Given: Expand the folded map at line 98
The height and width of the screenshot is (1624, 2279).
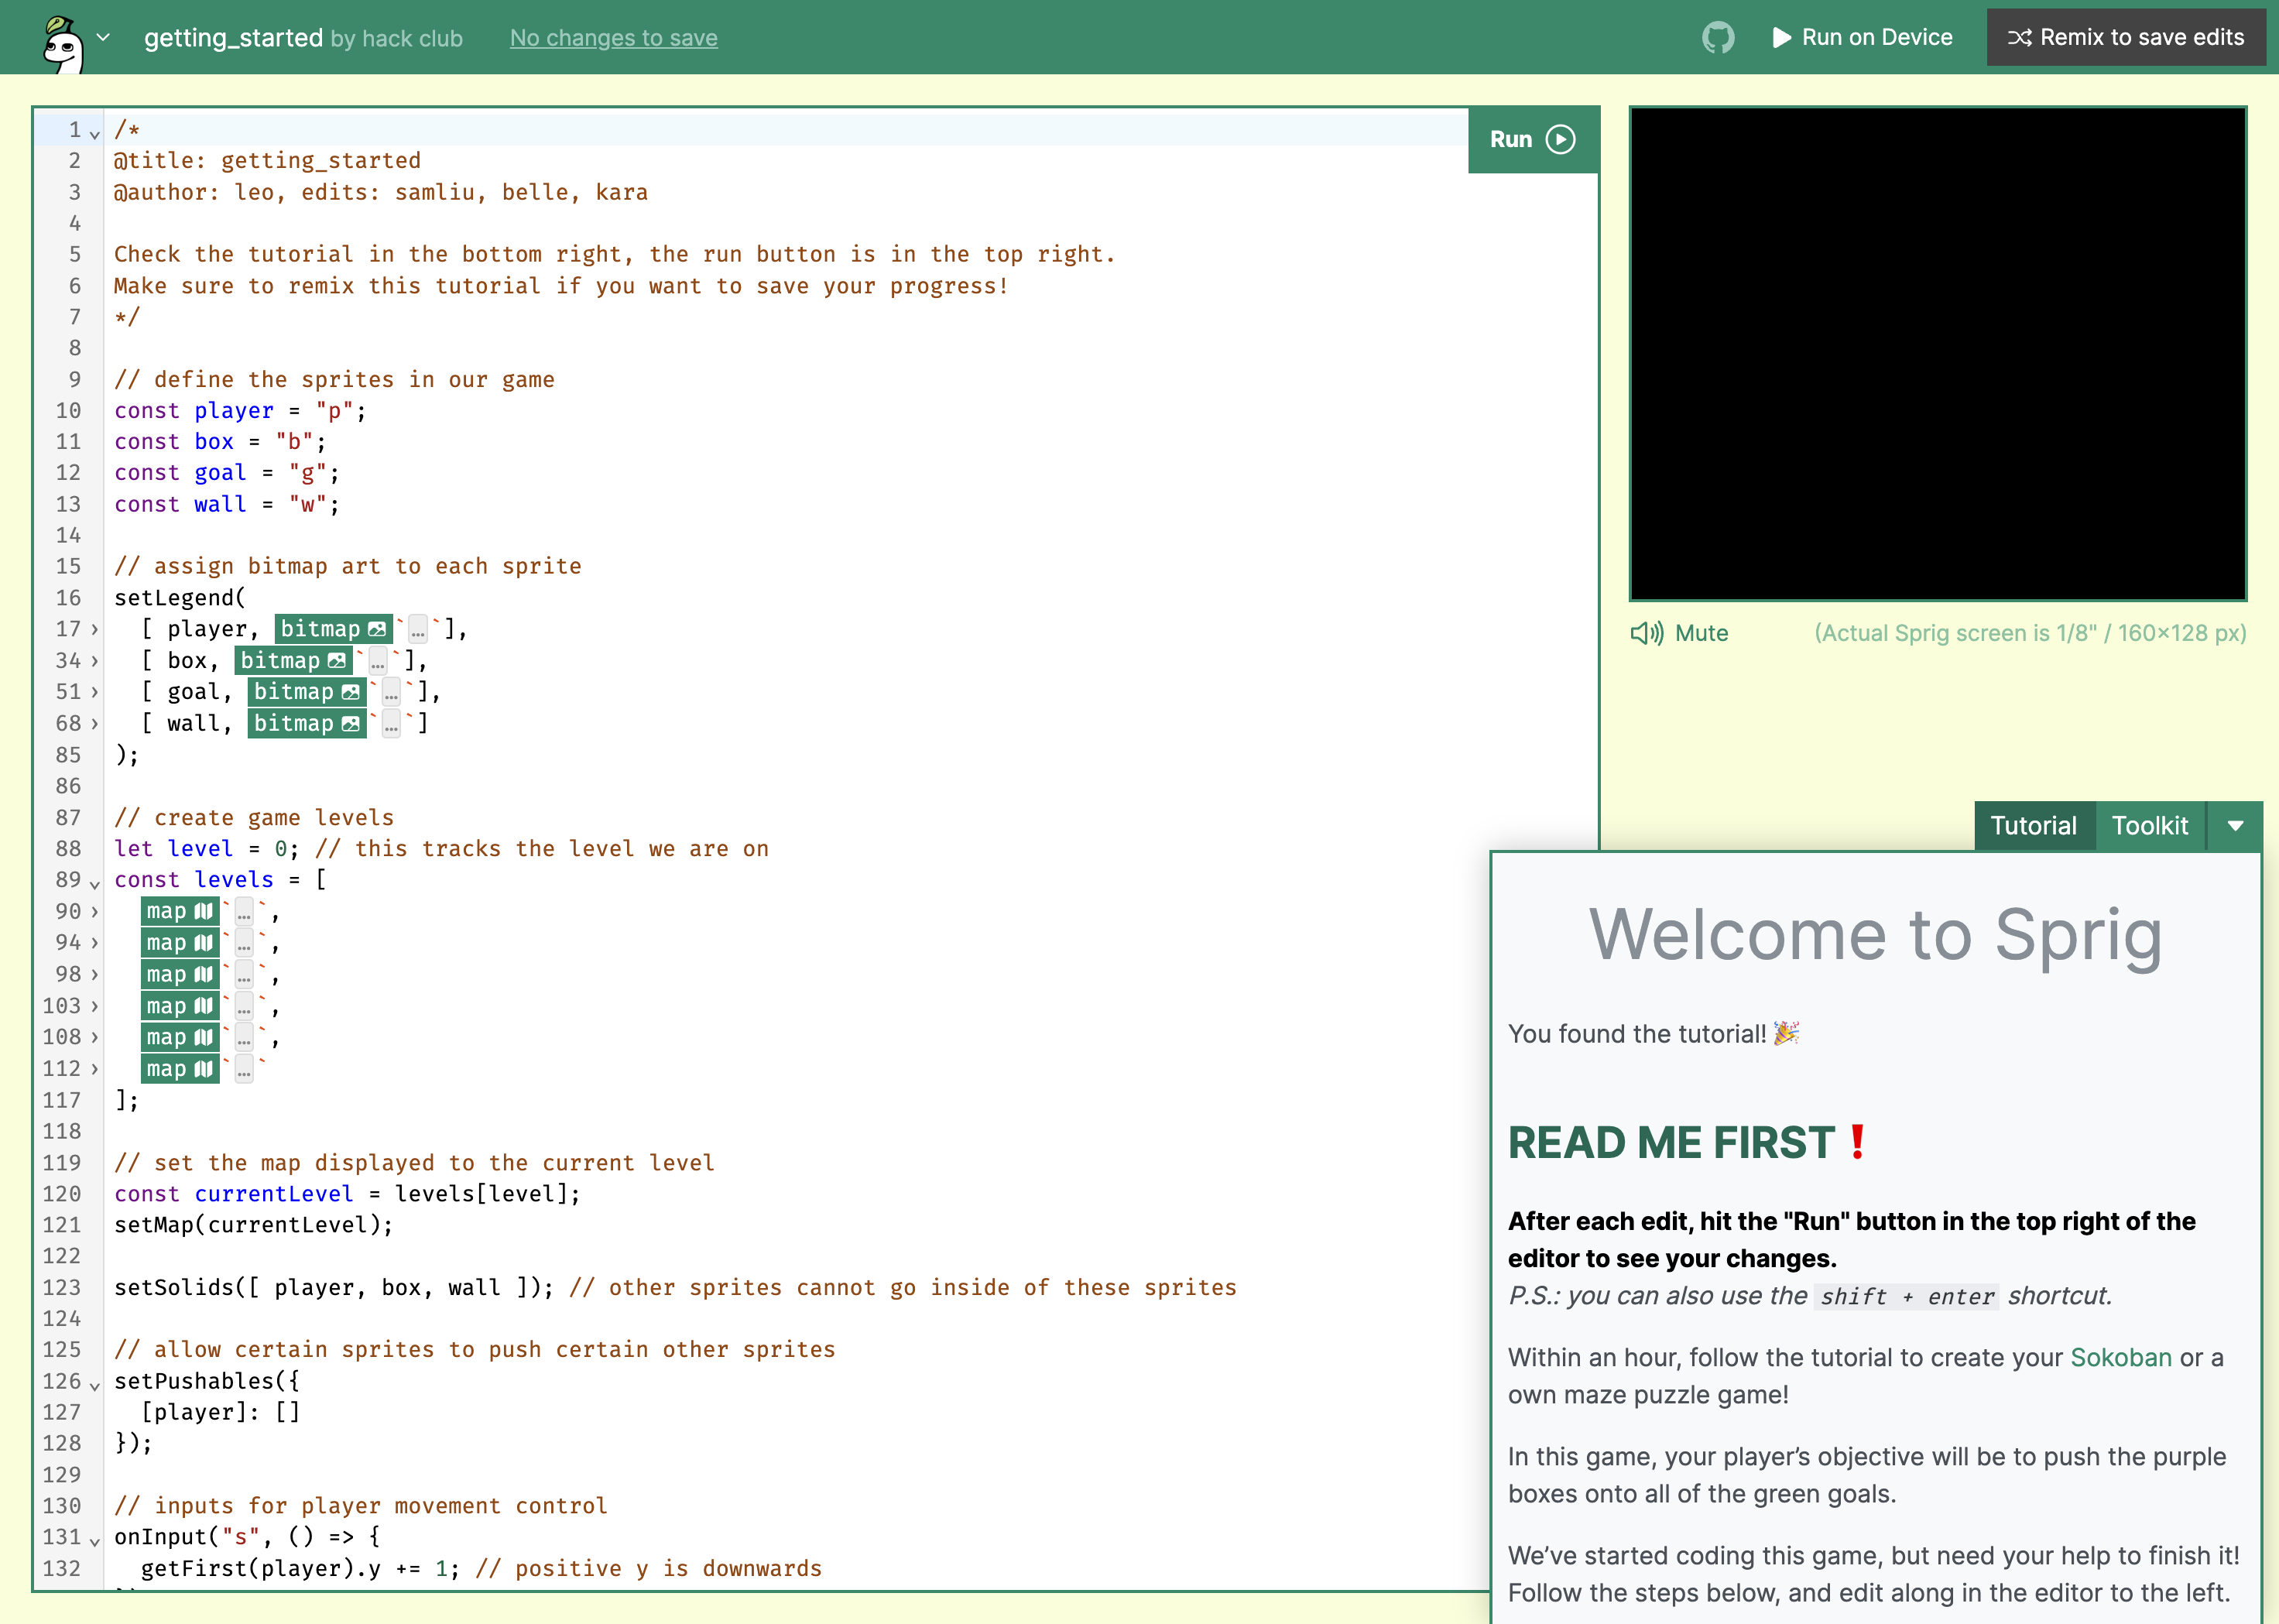Looking at the screenshot, I should tap(95, 975).
